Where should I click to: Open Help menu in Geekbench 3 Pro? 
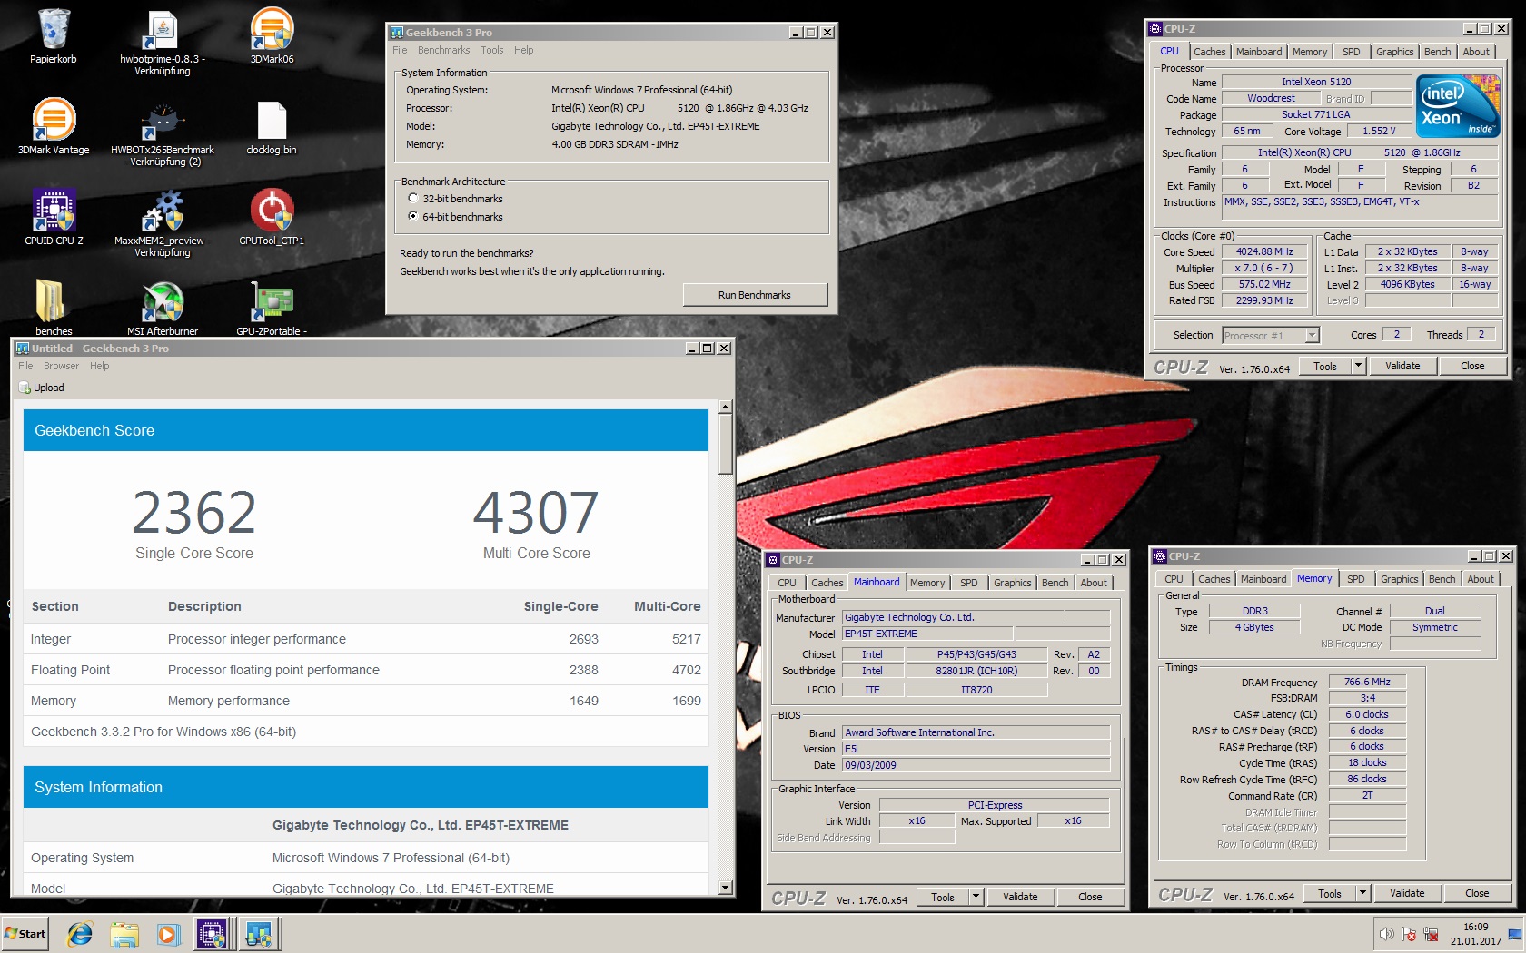pyautogui.click(x=523, y=50)
